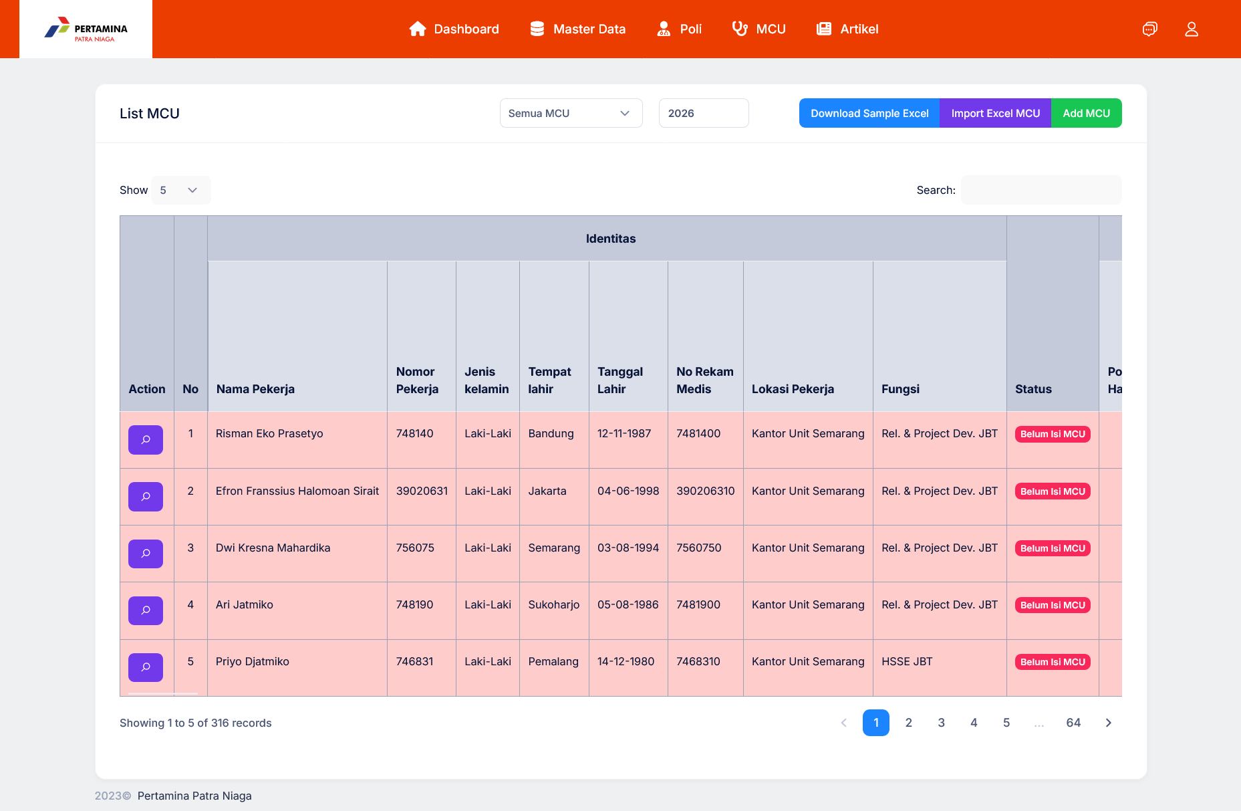Open the chat messages icon
The image size is (1241, 811).
coord(1149,29)
